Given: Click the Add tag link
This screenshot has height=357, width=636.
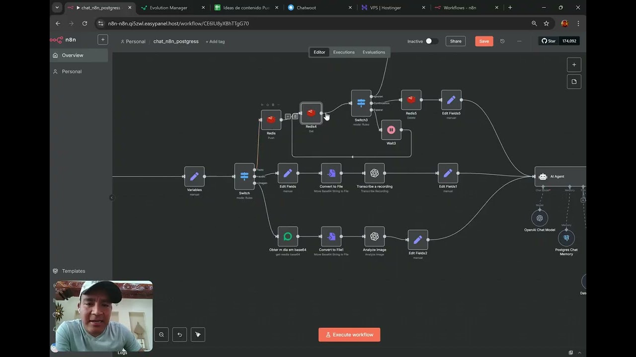Looking at the screenshot, I should [216, 42].
